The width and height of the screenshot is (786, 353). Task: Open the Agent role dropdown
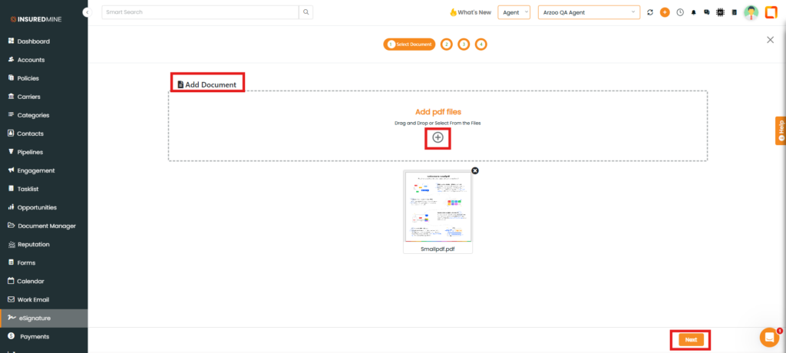tap(514, 12)
